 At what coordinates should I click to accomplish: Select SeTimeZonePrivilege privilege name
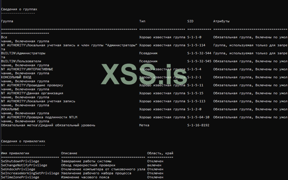(x=20, y=177)
